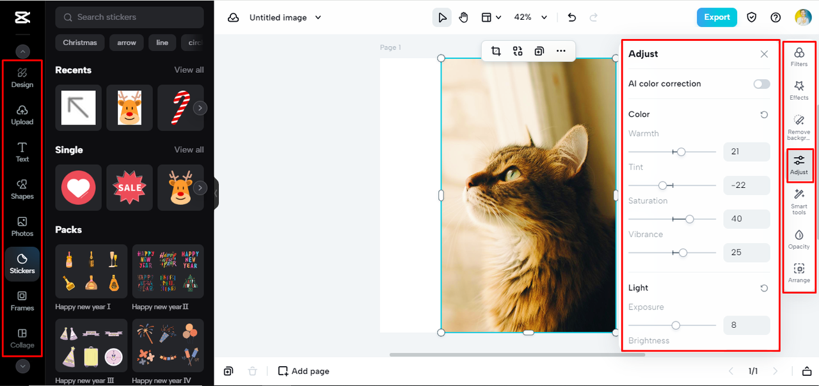Click the Export button
The image size is (819, 386).
coord(717,17)
